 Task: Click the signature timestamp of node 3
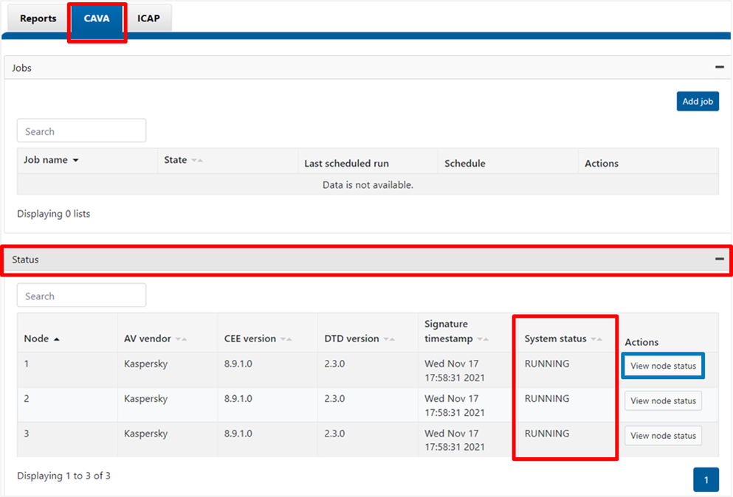coord(455,440)
